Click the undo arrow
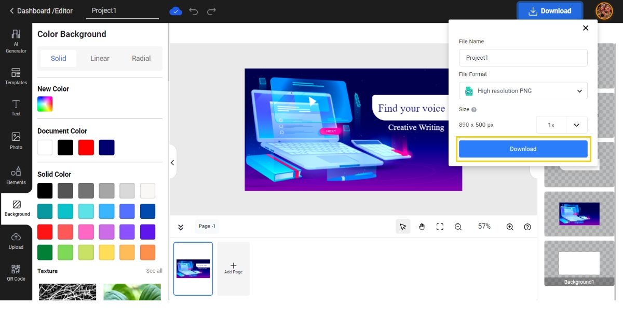The width and height of the screenshot is (623, 317). [x=194, y=11]
